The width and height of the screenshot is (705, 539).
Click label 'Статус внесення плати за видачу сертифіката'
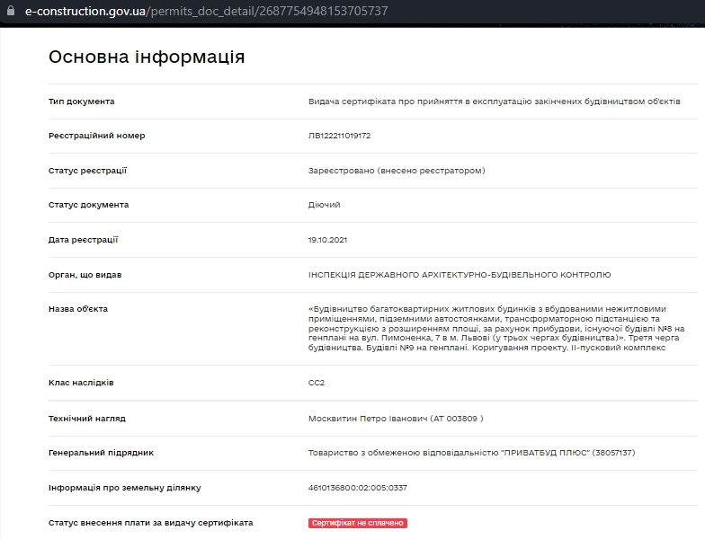pyautogui.click(x=151, y=523)
